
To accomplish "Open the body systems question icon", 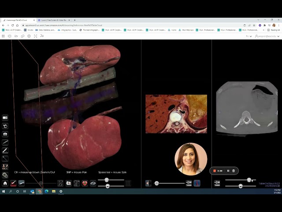I will click(x=77, y=183).
